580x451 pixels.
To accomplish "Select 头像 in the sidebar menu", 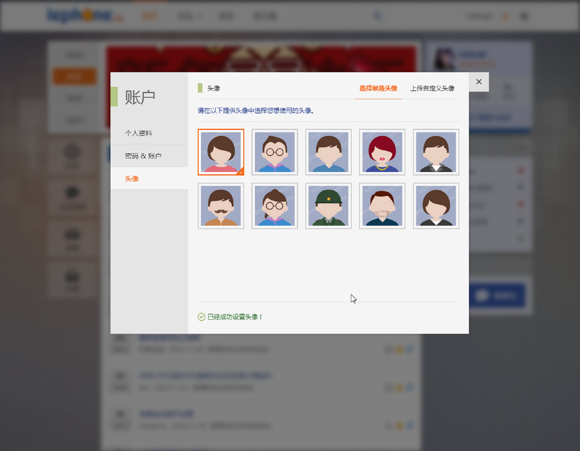I will (132, 179).
